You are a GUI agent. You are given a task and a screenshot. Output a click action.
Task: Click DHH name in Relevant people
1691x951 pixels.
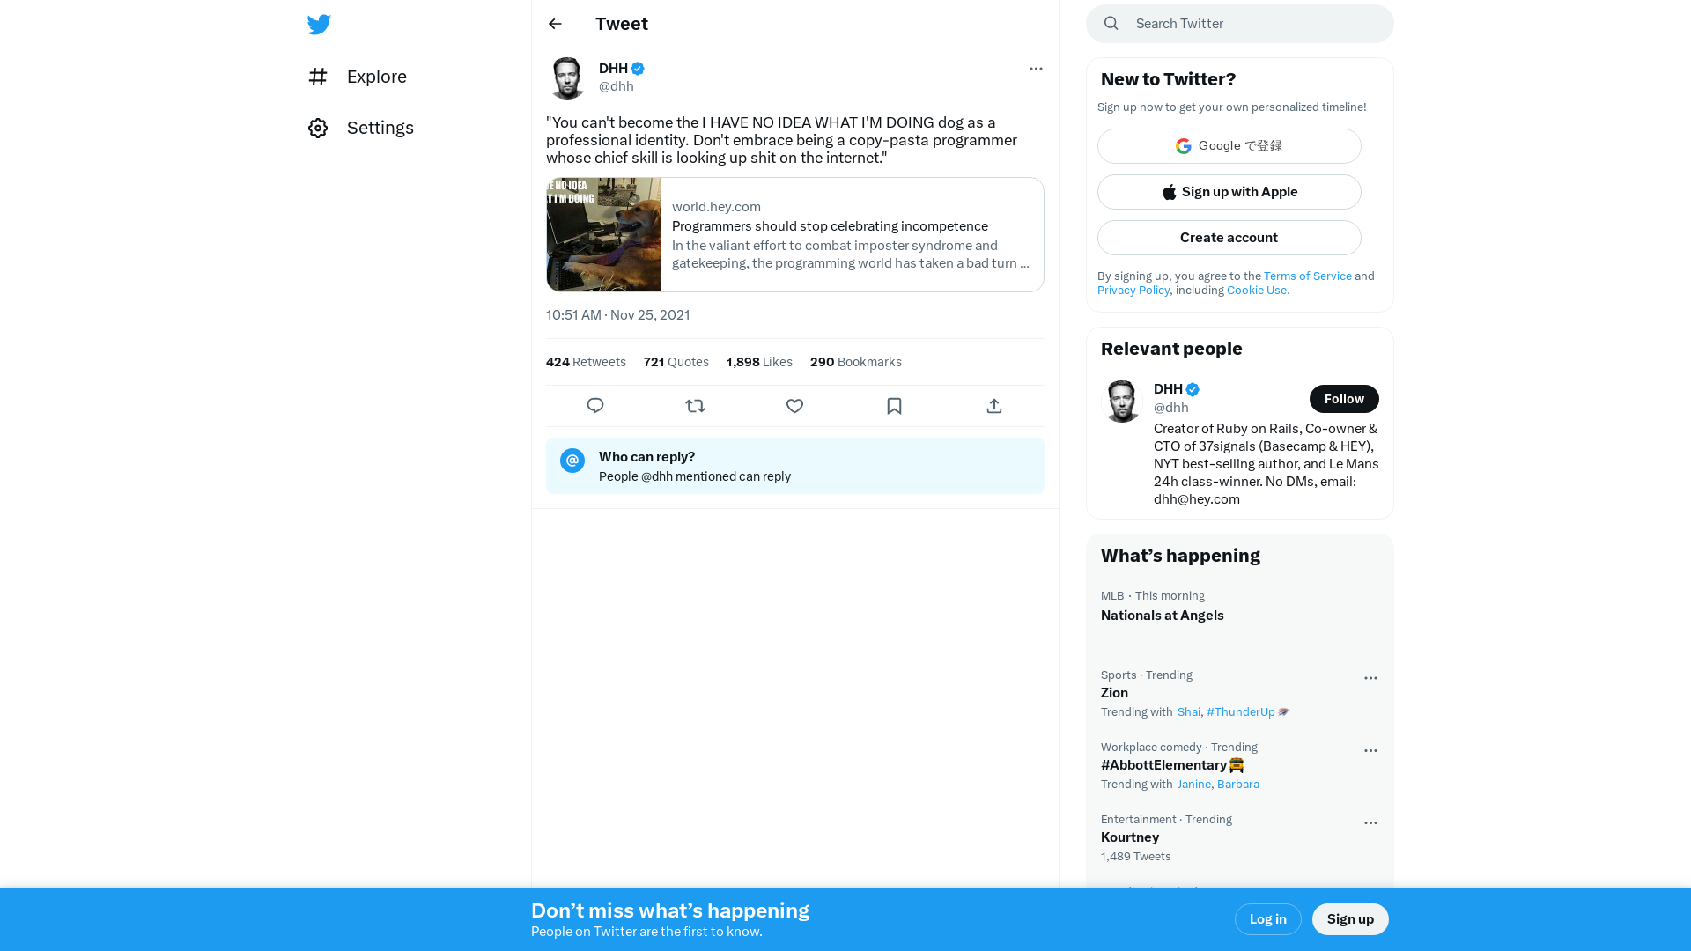click(1168, 389)
